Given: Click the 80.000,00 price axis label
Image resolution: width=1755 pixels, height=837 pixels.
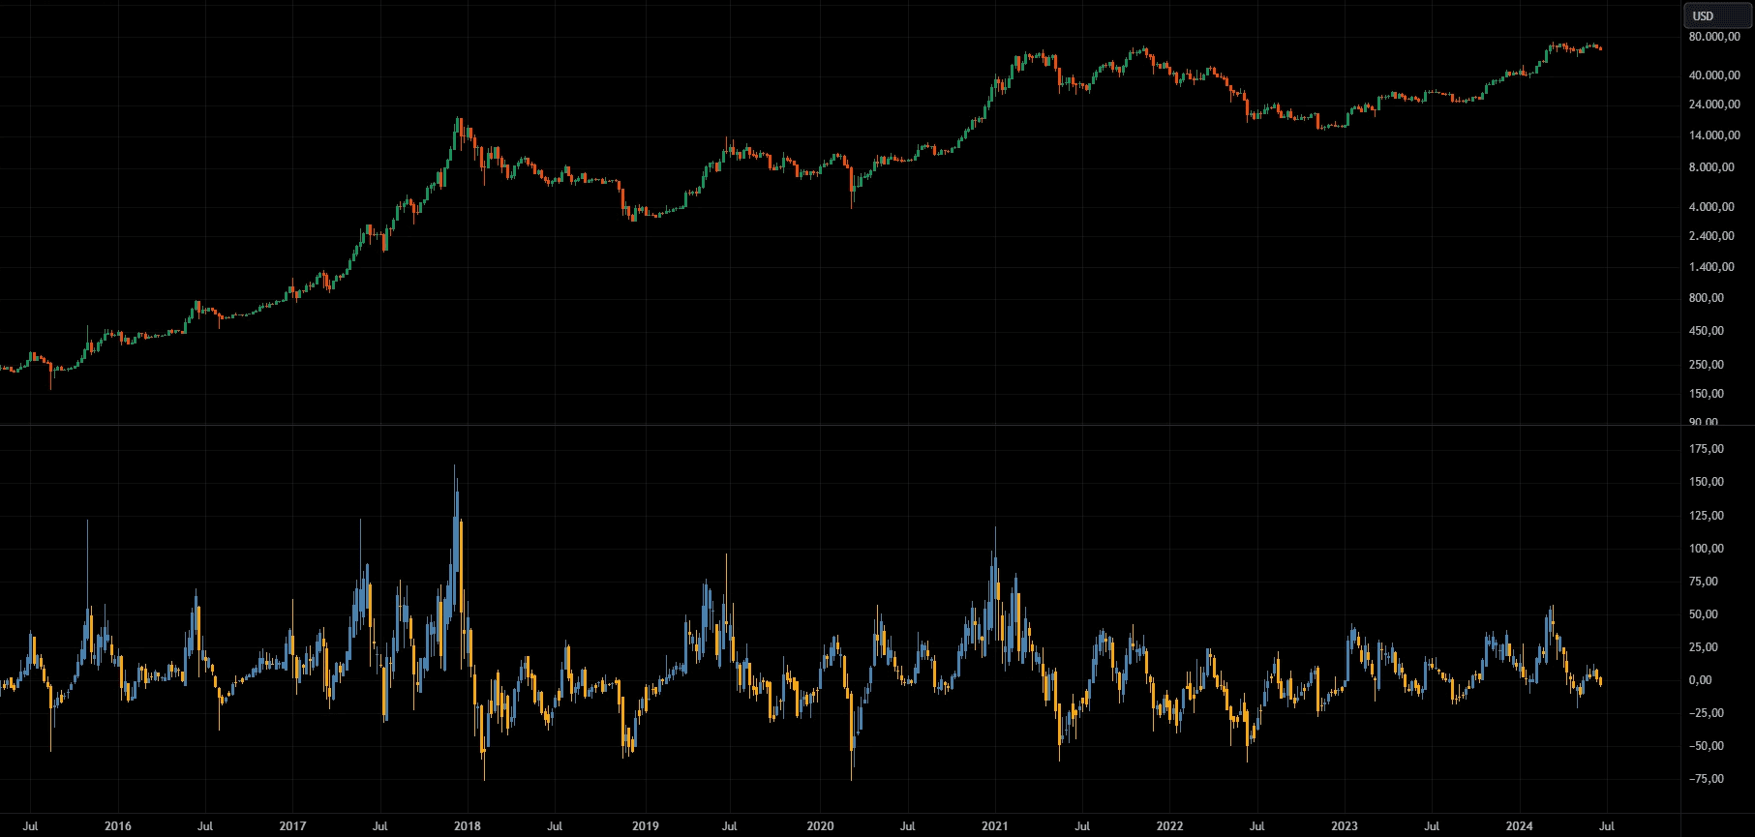Looking at the screenshot, I should click(1714, 37).
